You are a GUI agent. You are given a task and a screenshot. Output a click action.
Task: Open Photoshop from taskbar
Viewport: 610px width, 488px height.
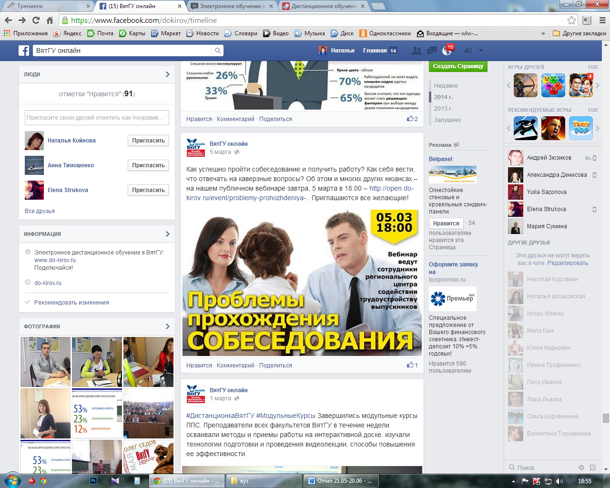pyautogui.click(x=93, y=481)
